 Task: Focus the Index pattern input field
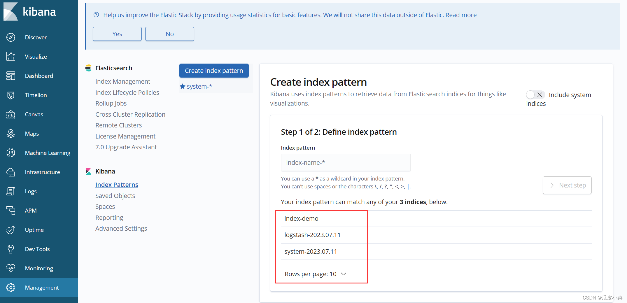[346, 162]
